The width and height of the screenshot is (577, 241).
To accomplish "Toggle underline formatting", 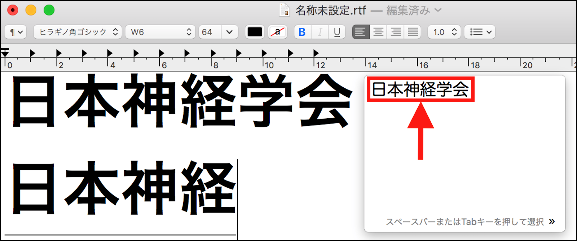I will coord(337,32).
